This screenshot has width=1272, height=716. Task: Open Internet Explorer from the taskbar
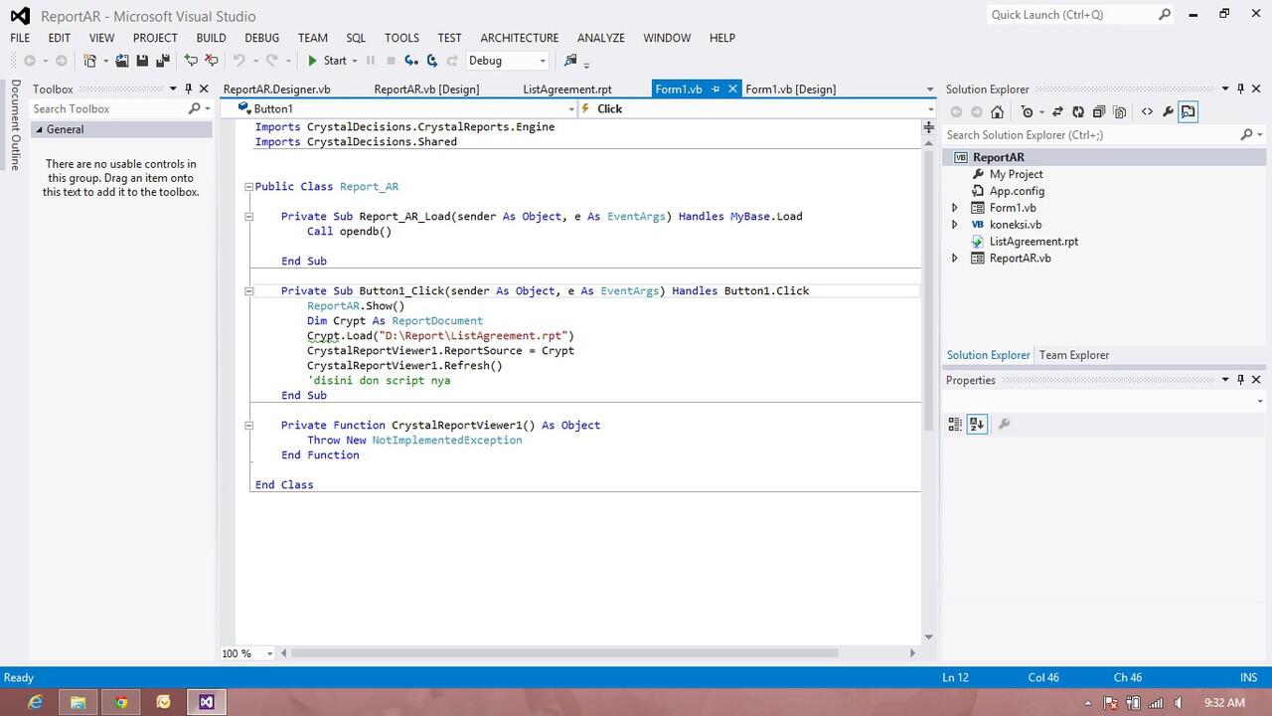pyautogui.click(x=36, y=702)
